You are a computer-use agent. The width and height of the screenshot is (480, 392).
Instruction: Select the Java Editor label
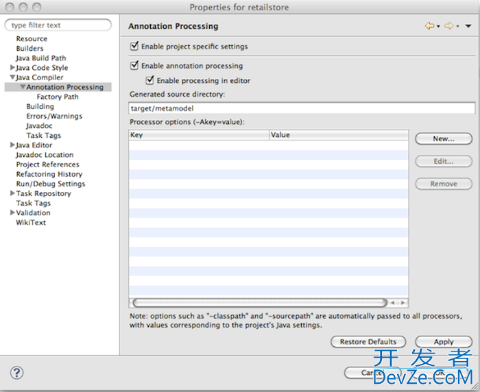click(x=34, y=145)
